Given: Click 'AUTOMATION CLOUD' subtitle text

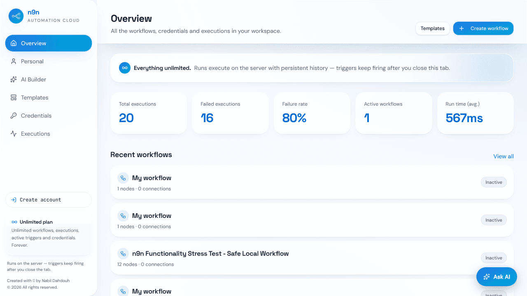Looking at the screenshot, I should (x=54, y=20).
